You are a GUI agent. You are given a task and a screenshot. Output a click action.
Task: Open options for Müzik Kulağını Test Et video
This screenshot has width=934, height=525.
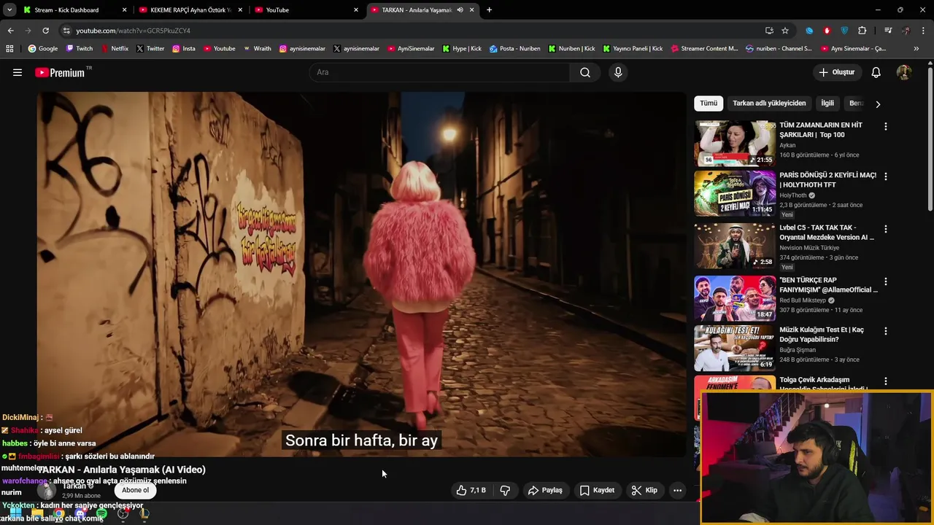tap(886, 331)
